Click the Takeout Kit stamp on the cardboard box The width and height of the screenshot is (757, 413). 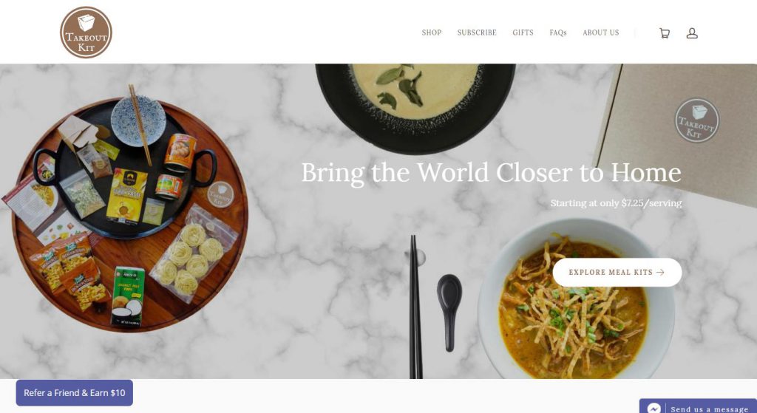[696, 120]
